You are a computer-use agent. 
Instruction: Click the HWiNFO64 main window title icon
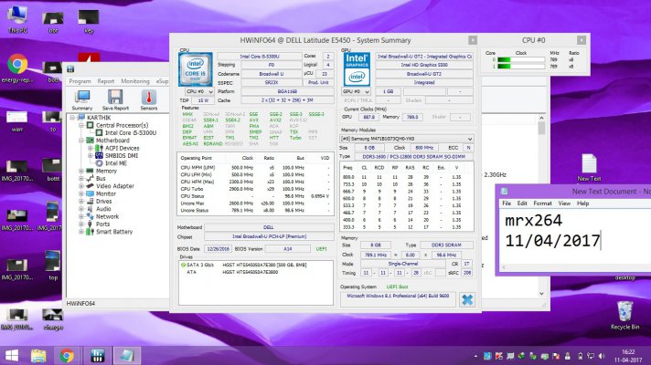[x=70, y=68]
